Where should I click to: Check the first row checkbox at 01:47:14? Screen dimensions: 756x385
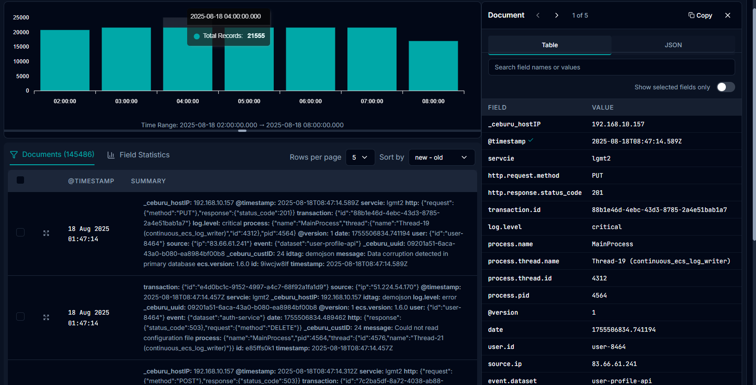point(20,232)
